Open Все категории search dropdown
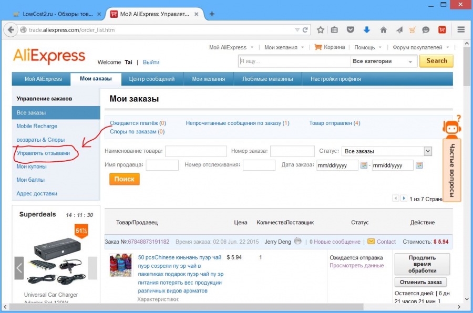Screen dimensions: 473x313 383,61
